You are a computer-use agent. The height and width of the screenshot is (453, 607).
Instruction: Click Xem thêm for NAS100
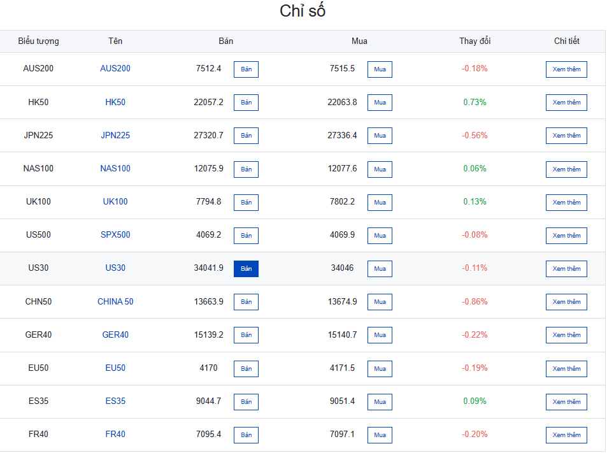[566, 169]
